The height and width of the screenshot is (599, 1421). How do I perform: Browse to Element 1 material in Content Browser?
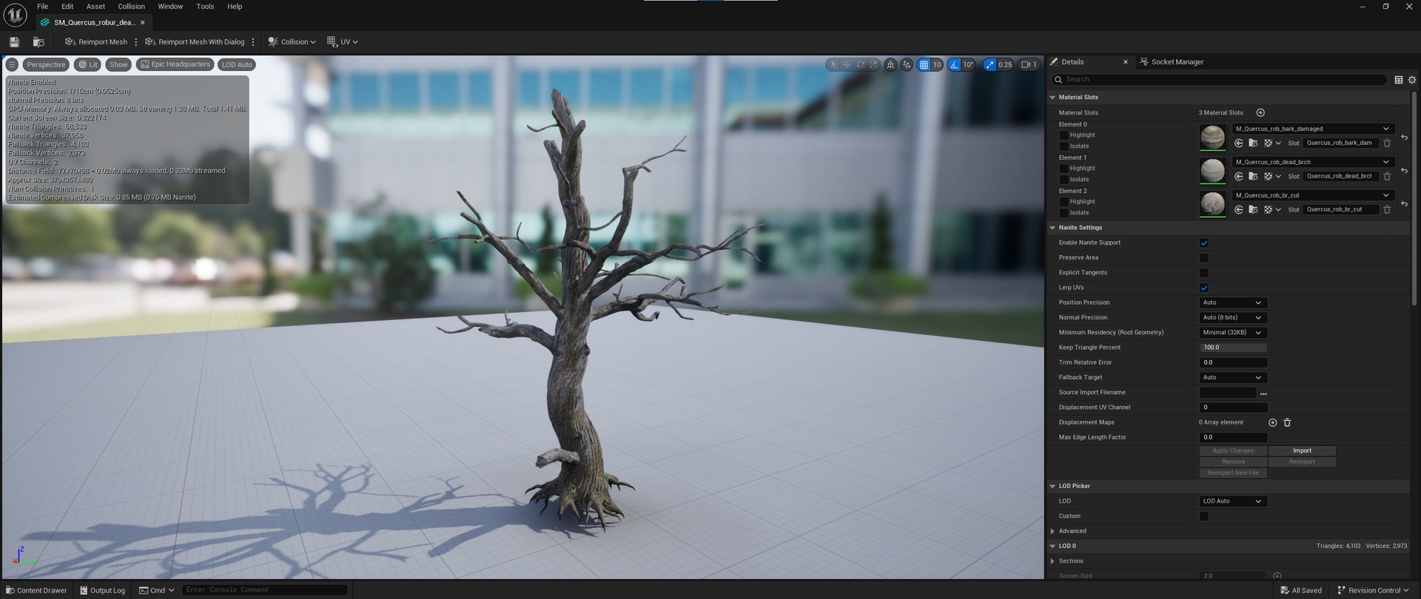point(1253,177)
